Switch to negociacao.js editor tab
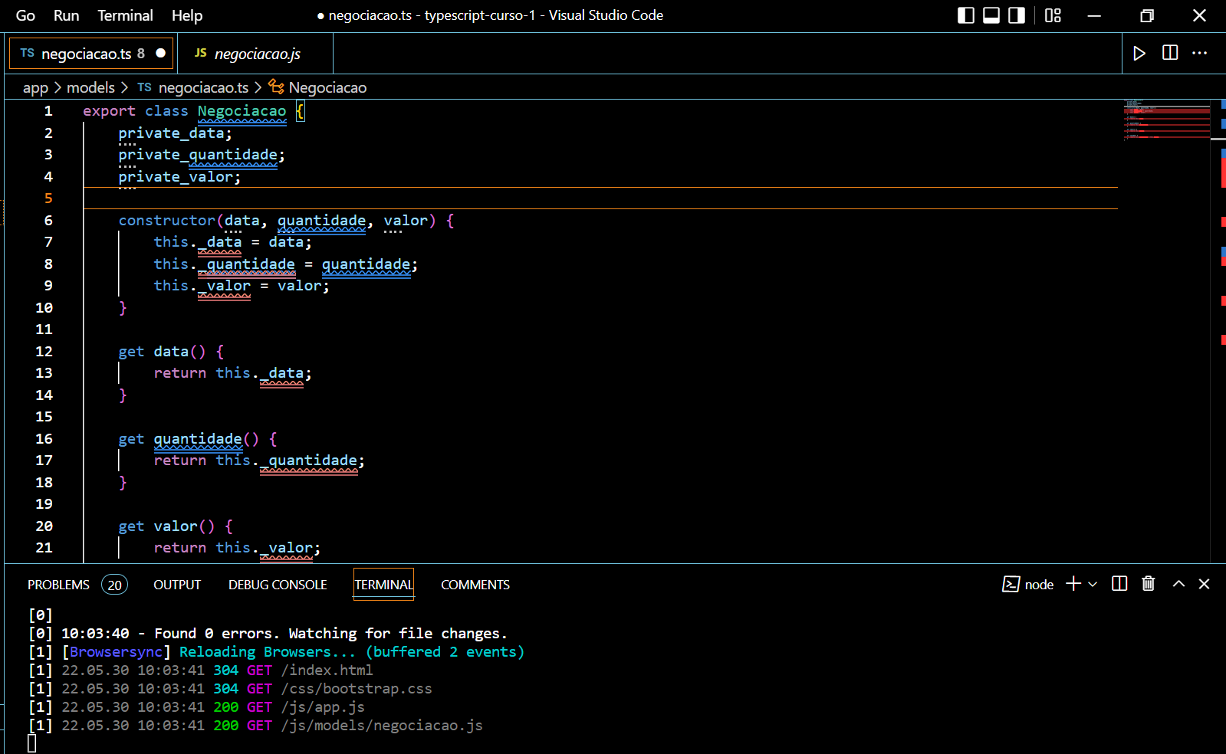 coord(257,54)
